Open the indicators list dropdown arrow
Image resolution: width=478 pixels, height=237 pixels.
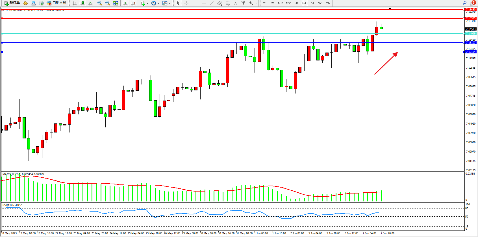(147, 3)
